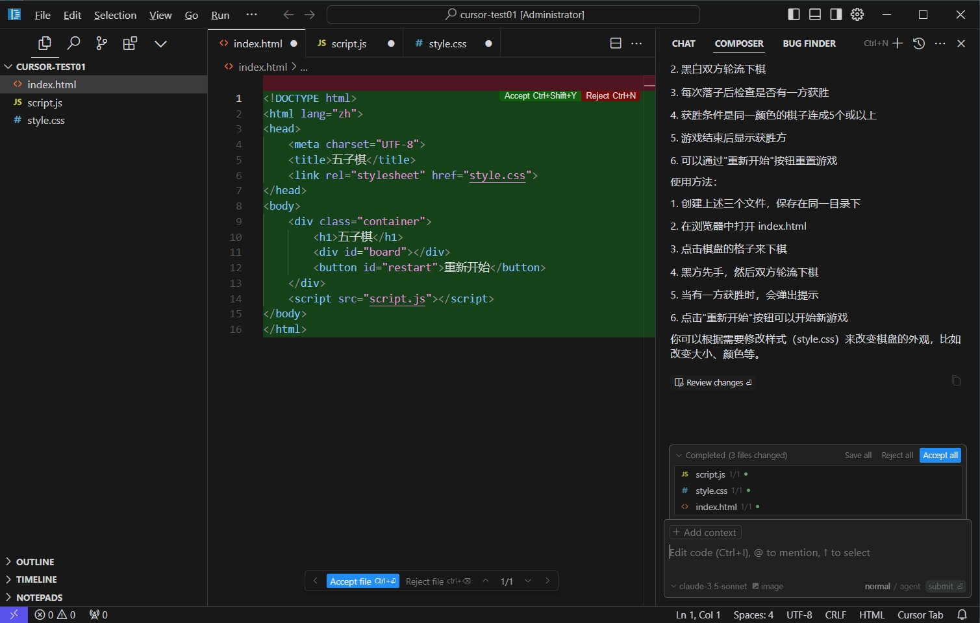Open editor more actions ellipsis

coord(636,43)
